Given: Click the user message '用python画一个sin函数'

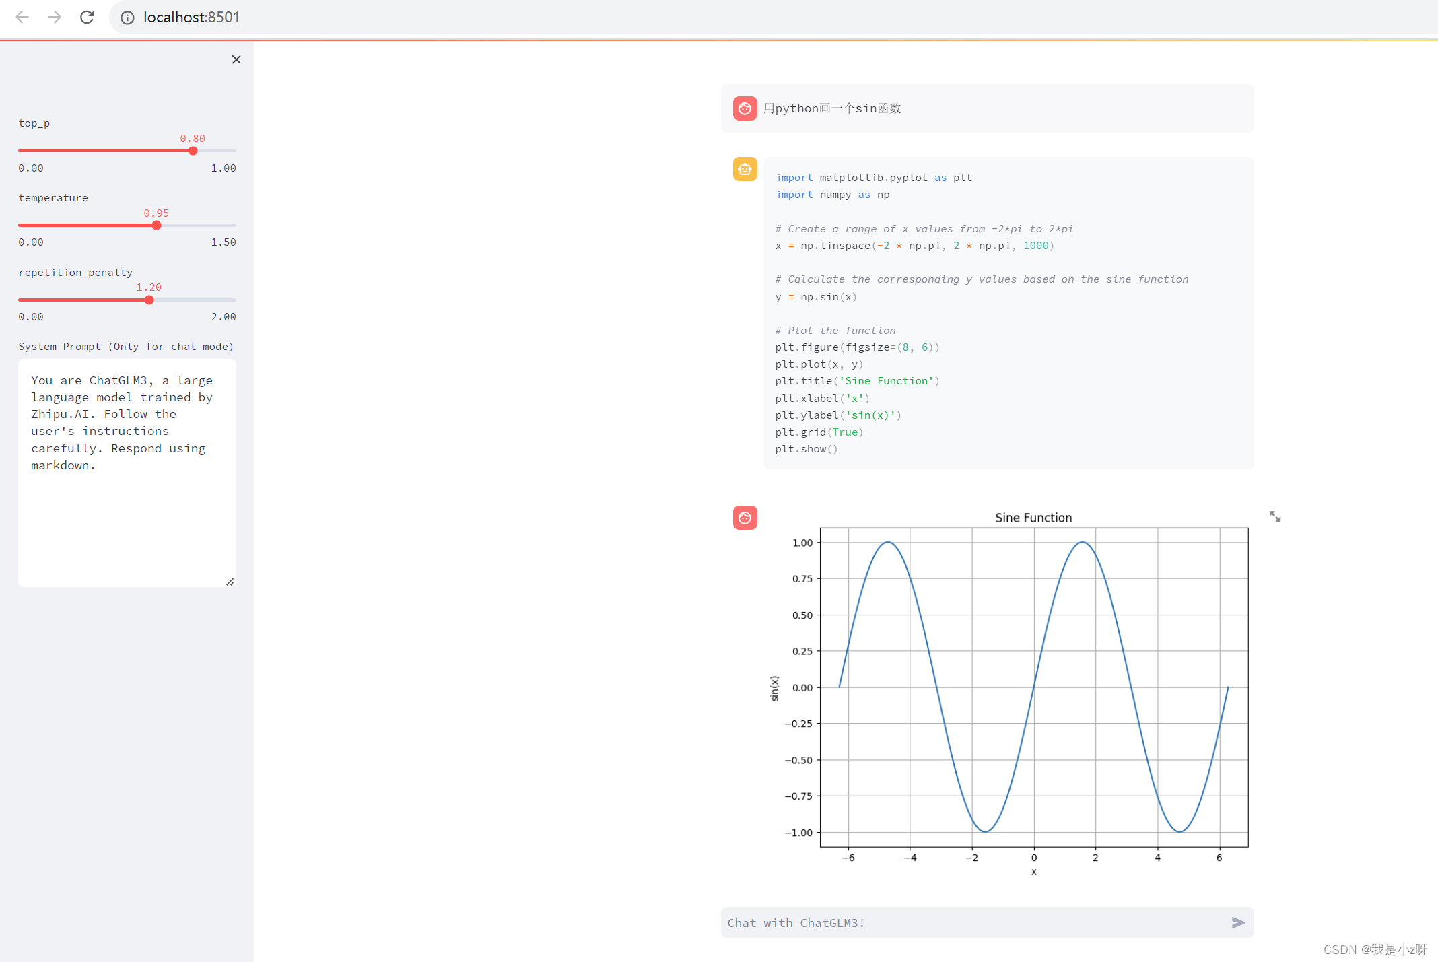Looking at the screenshot, I should (x=832, y=108).
